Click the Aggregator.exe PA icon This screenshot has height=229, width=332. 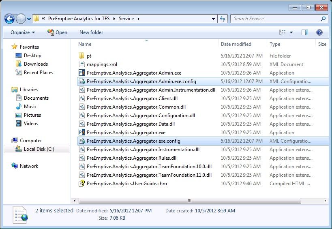coord(82,132)
